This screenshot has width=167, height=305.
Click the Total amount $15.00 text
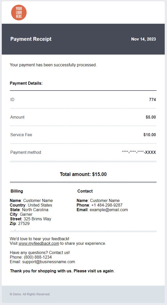pos(83,174)
